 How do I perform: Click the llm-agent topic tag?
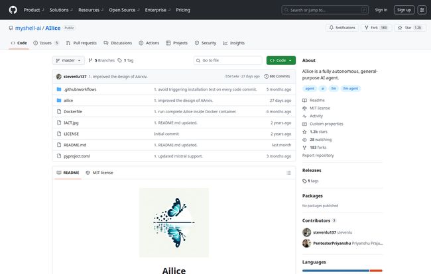pos(351,89)
